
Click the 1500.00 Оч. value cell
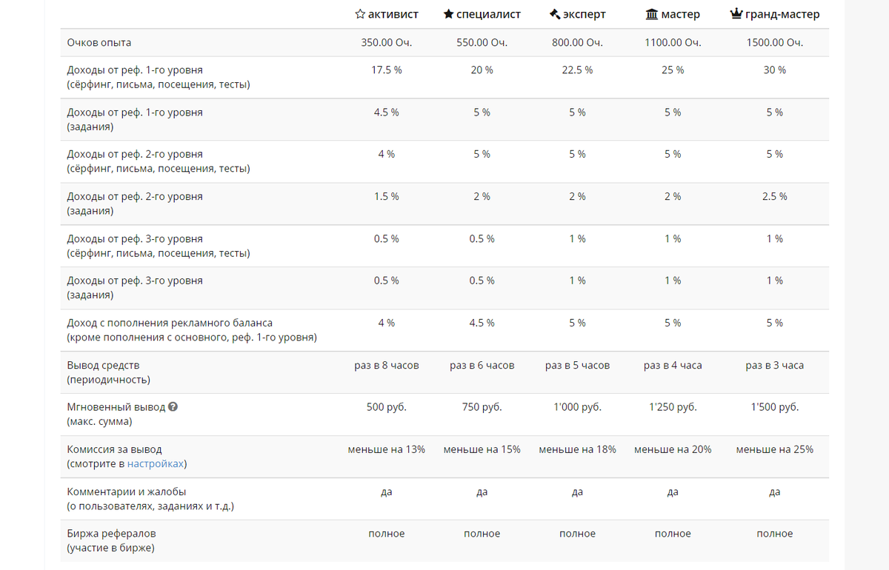[x=775, y=43]
